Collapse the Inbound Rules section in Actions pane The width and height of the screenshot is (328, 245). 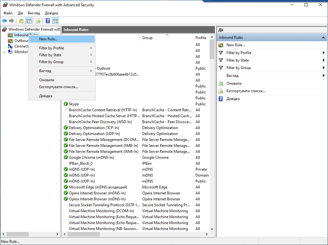point(323,37)
